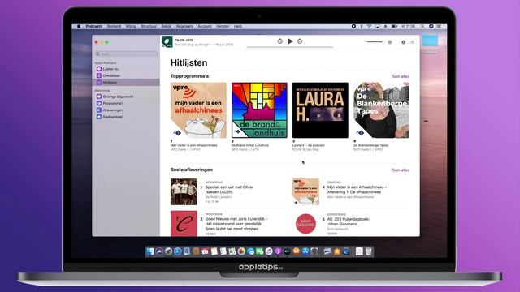Open the Trash in the Dock
Image resolution: width=520 pixels, height=292 pixels.
[x=368, y=251]
